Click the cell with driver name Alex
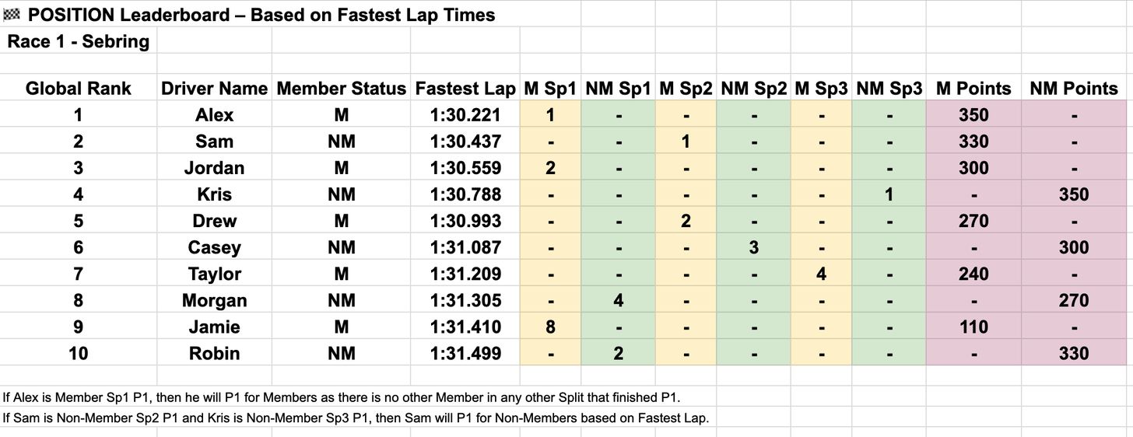The image size is (1133, 437). (215, 115)
